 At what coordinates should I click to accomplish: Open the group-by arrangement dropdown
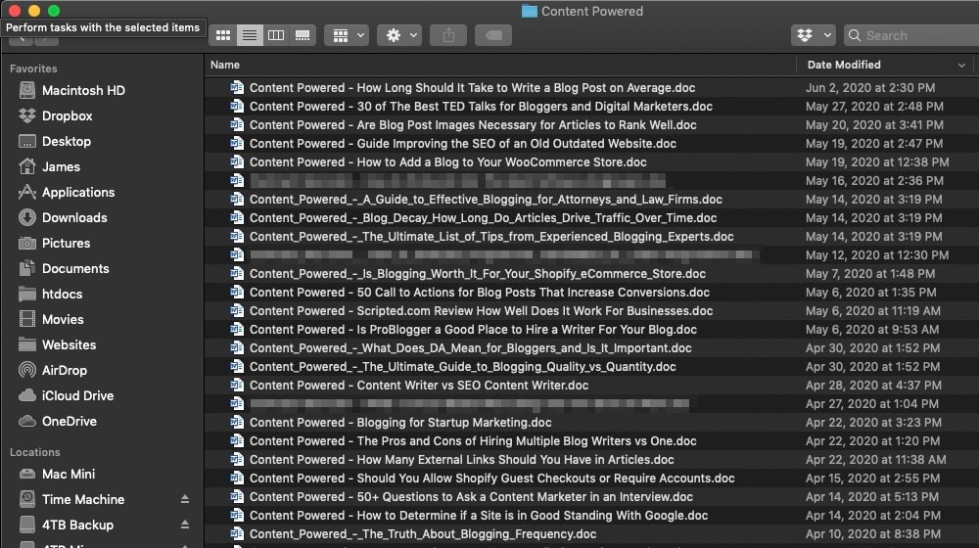(x=346, y=35)
